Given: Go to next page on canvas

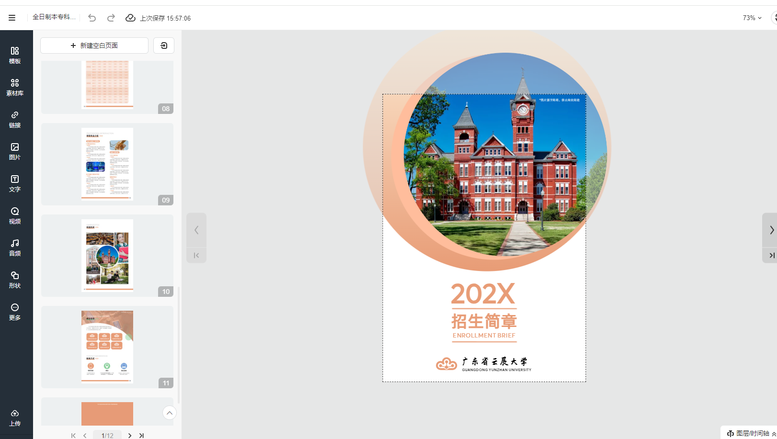Looking at the screenshot, I should pos(771,230).
